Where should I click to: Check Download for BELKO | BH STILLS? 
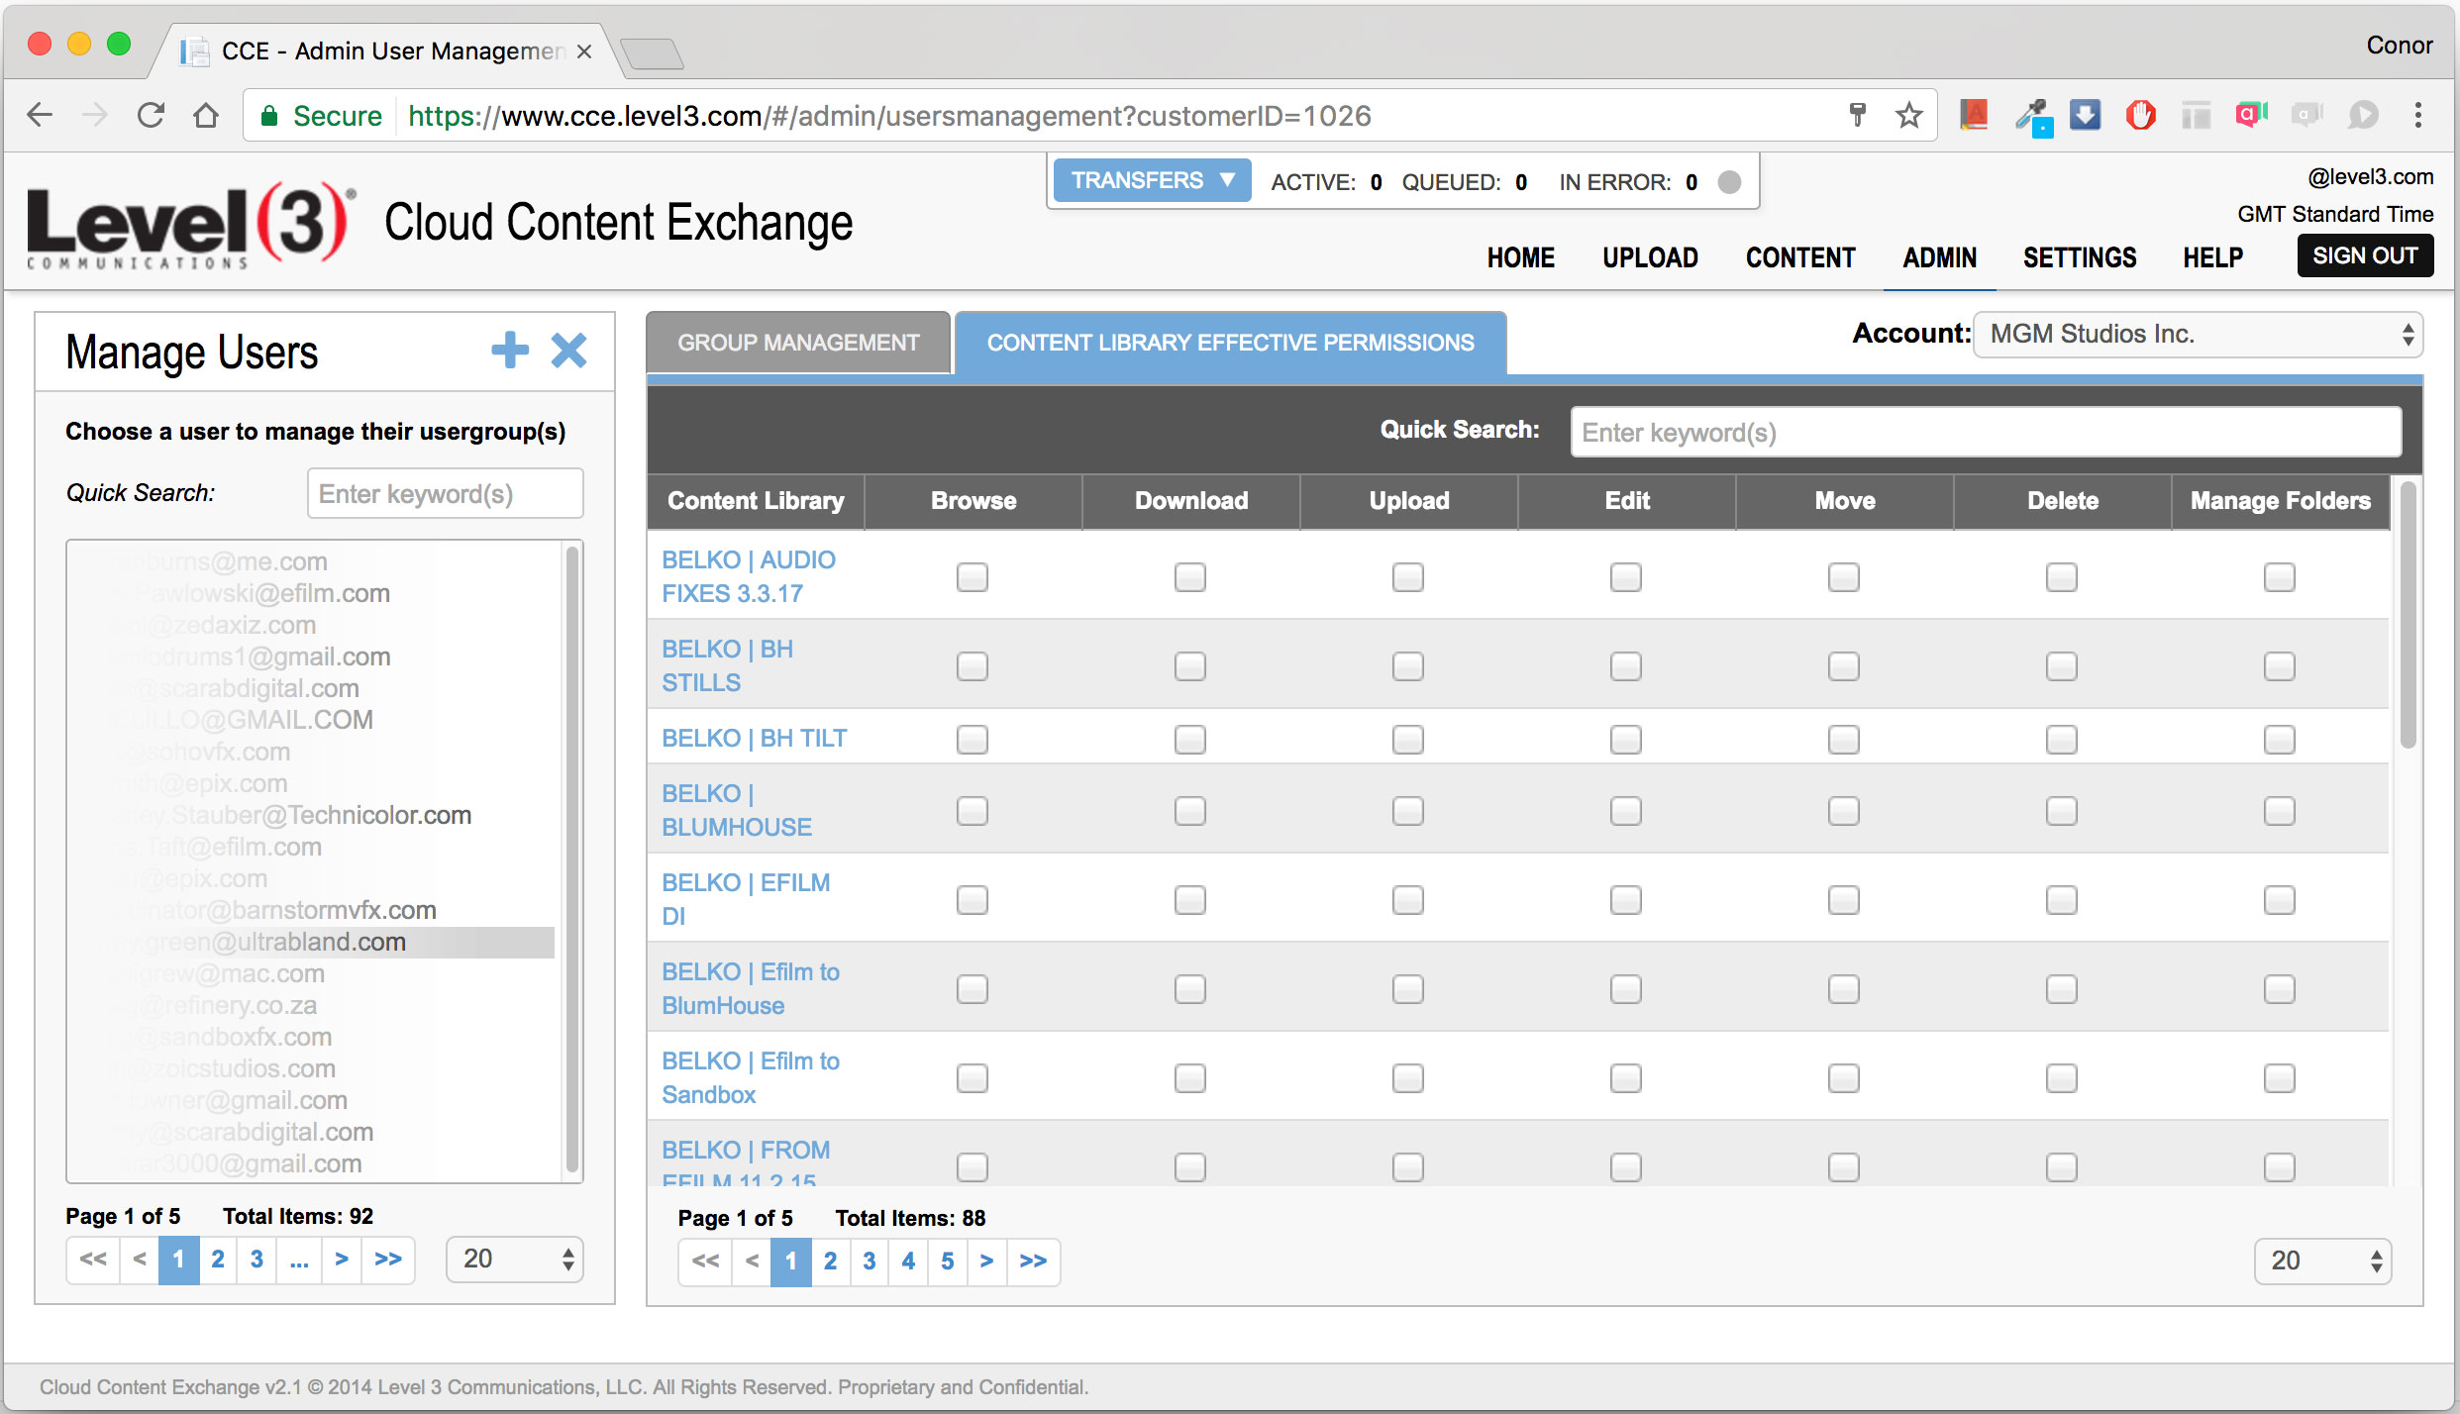(1190, 665)
